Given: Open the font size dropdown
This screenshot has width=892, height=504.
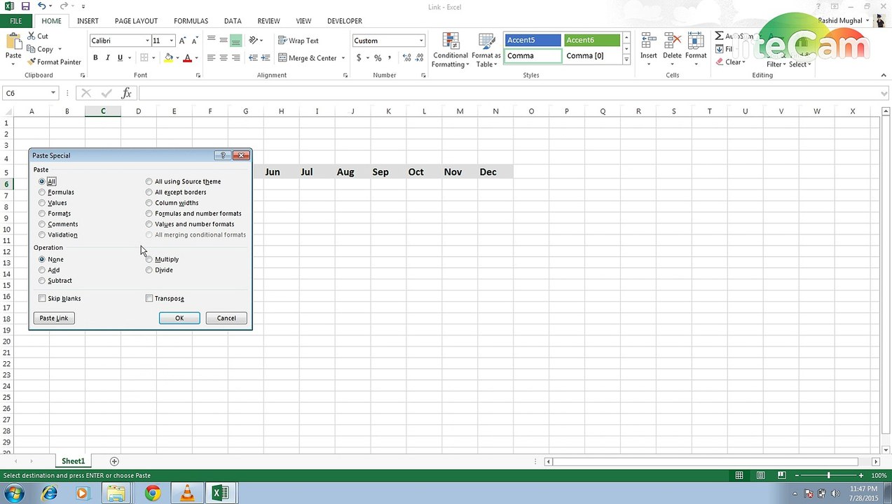Looking at the screenshot, I should tap(171, 41).
